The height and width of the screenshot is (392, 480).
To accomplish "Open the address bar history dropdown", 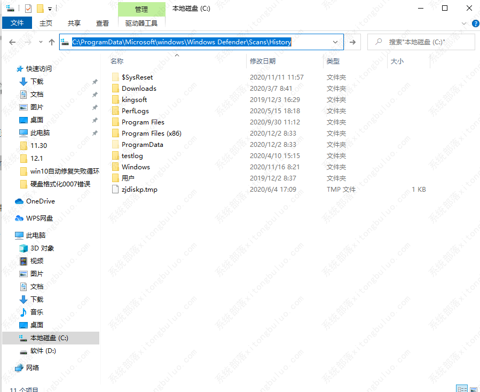I will (335, 42).
